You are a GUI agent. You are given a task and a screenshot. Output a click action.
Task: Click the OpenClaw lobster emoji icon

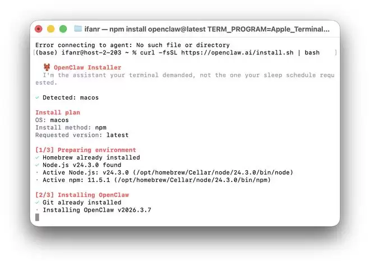pyautogui.click(x=47, y=67)
